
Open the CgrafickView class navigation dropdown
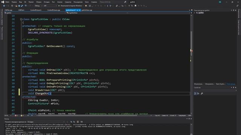[97, 13]
